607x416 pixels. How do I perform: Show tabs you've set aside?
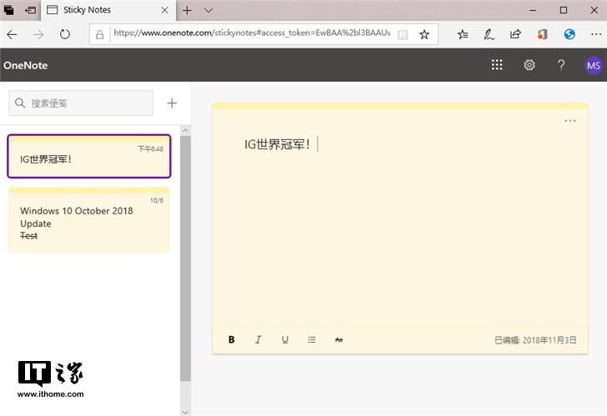coord(8,10)
